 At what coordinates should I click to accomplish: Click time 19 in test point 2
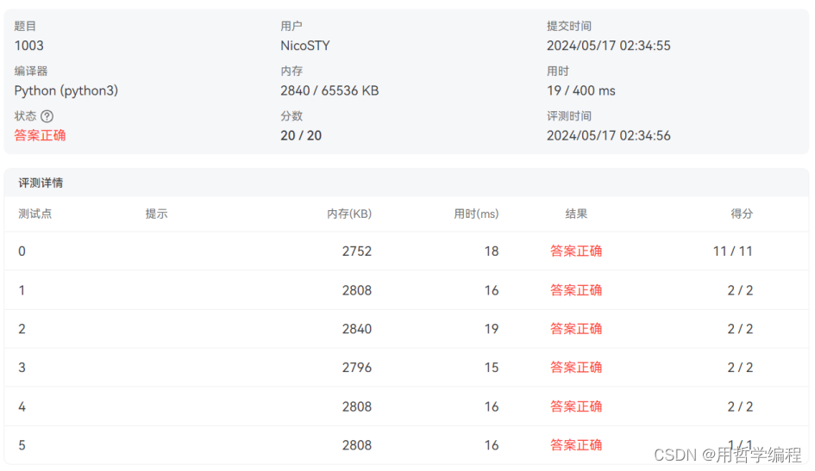492,329
